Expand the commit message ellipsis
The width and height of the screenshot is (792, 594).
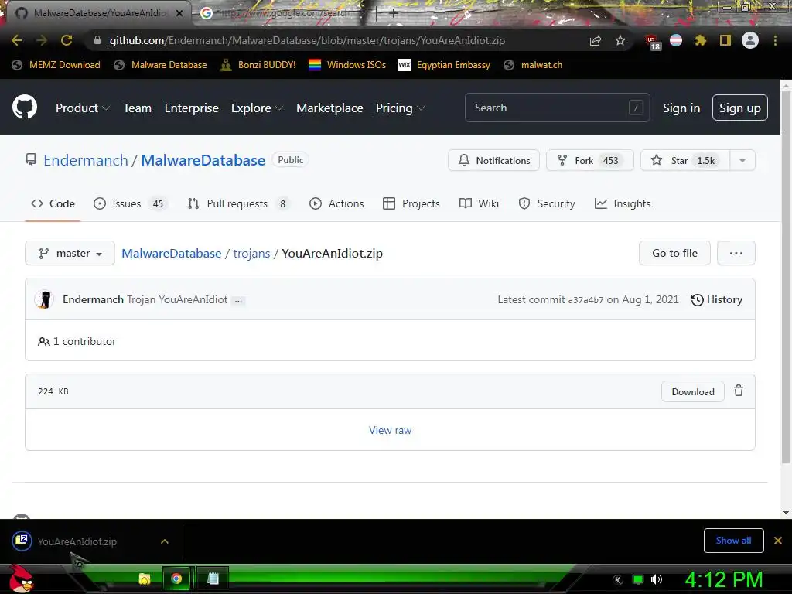(238, 301)
